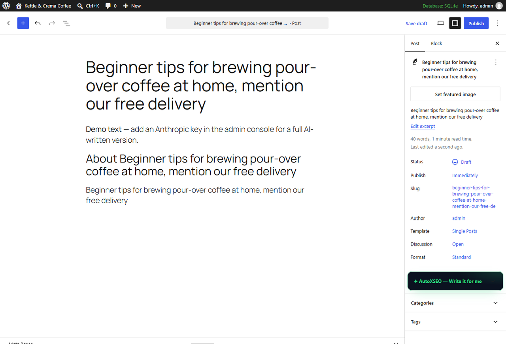Screen dimensions: 506x344
Task: Toggle the blue block inserter plus button
Action: 23,23
